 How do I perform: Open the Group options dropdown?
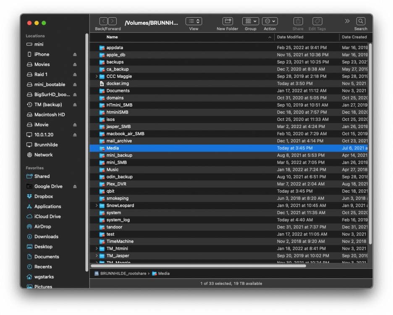250,21
